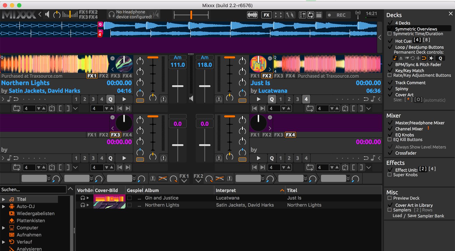Click the live broadcasting antenna icon
The width and height of the screenshot is (455, 251).
pos(358,14)
